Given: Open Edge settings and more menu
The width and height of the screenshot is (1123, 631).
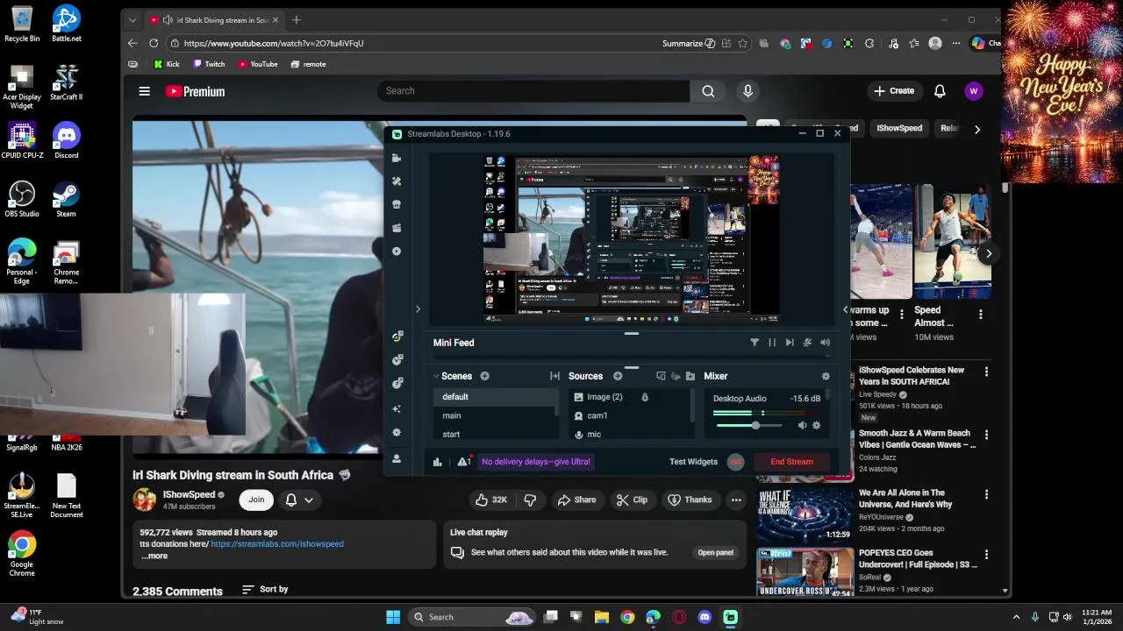Looking at the screenshot, I should tap(956, 43).
